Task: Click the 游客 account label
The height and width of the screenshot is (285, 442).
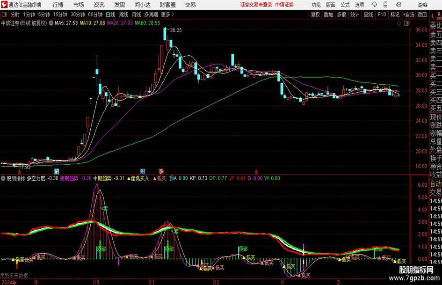Action: [423, 5]
